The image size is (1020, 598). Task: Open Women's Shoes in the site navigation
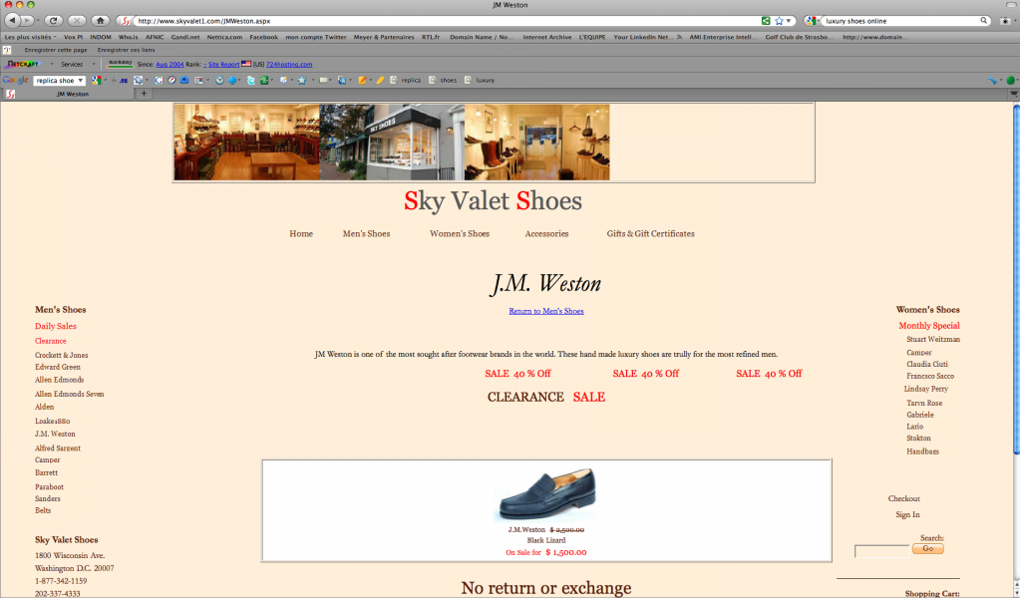tap(460, 234)
